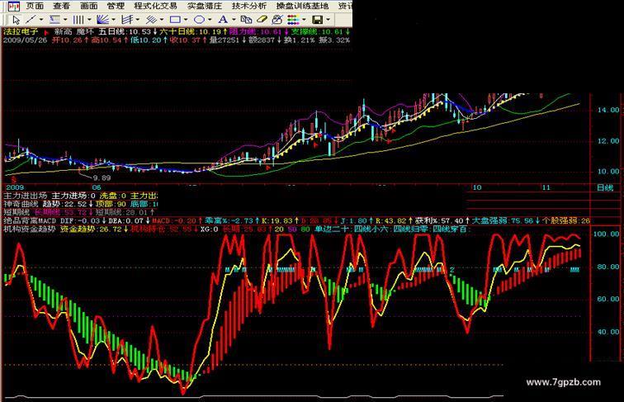The width and height of the screenshot is (624, 402).
Task: Open the 画面 menu
Action: [88, 6]
